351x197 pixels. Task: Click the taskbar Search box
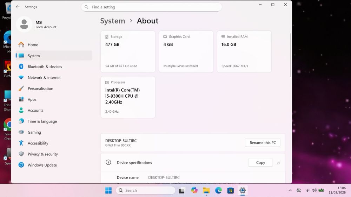point(146,190)
